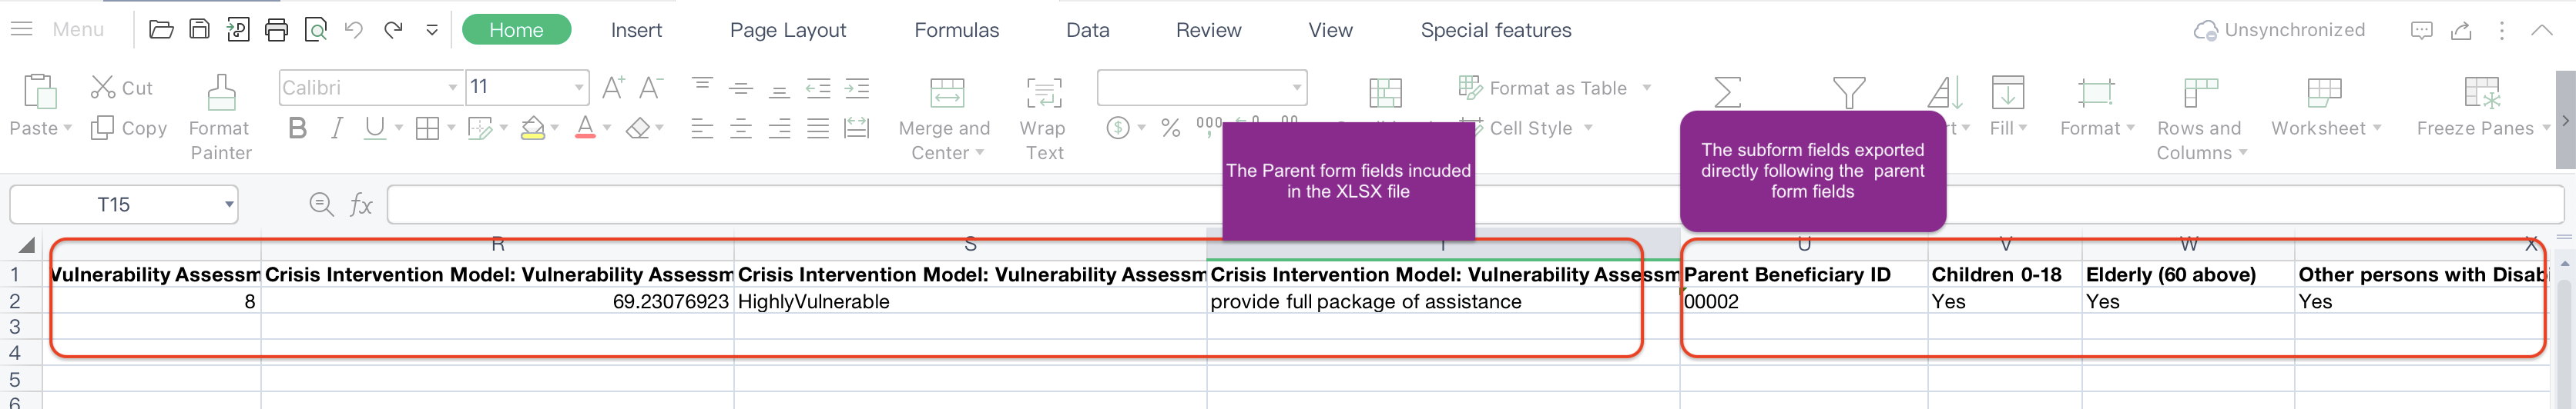Switch to the Formulas tab
The image size is (2576, 409).
click(x=956, y=30)
